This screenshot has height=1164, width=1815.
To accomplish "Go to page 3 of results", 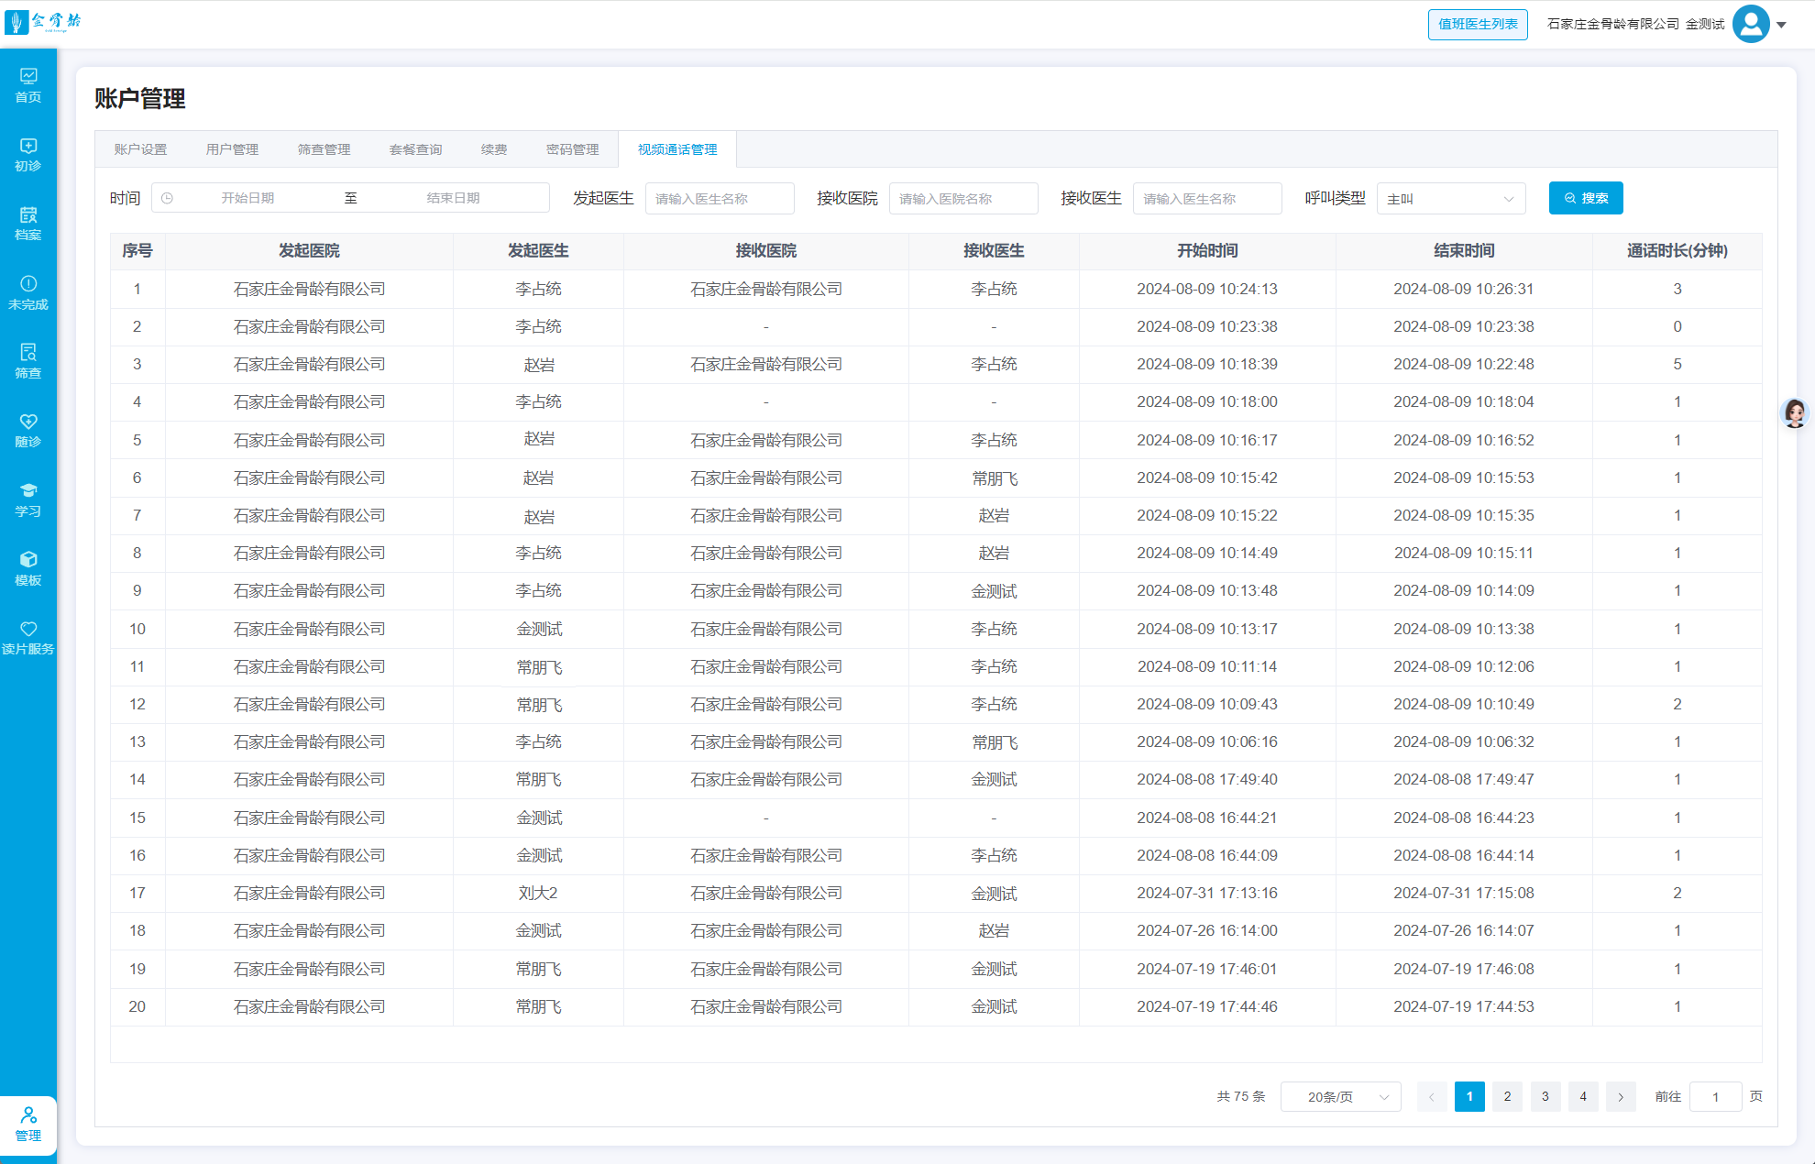I will (x=1545, y=1097).
